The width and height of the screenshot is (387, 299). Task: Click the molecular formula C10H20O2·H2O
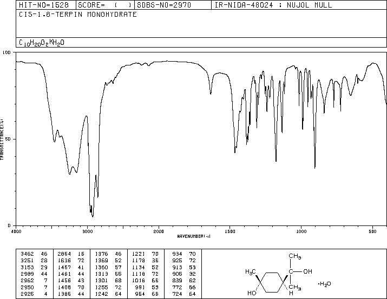point(42,43)
